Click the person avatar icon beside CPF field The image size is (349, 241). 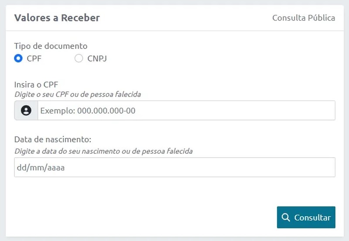click(26, 110)
